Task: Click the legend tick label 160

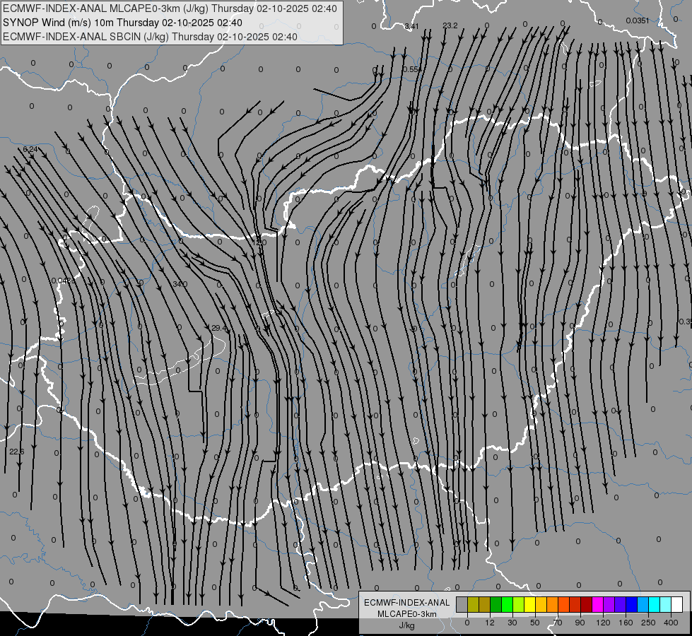Action: coord(626,623)
